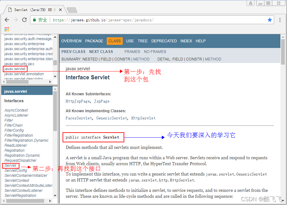This screenshot has width=287, height=205.
Task: Open the FacesServlet class link
Action: (79, 118)
